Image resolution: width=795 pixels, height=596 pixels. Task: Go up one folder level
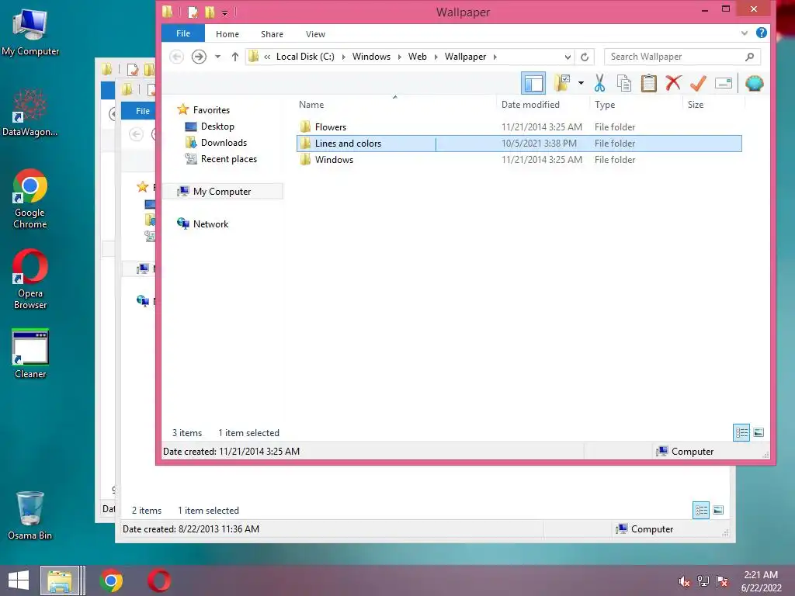coord(234,56)
